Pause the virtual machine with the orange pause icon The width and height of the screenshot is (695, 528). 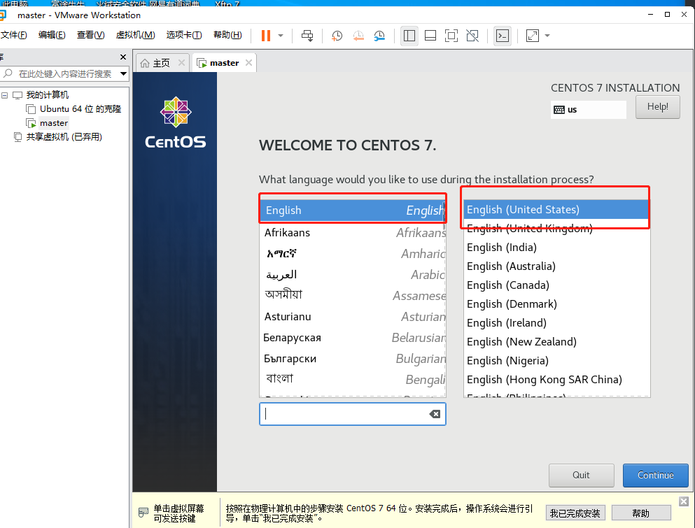coord(265,36)
